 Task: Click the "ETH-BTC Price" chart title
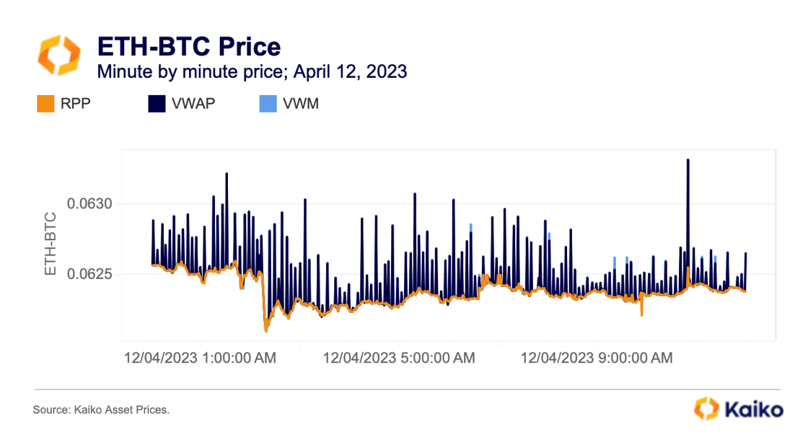189,47
